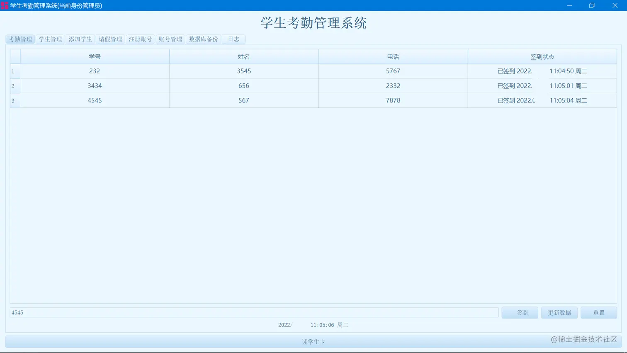Image resolution: width=627 pixels, height=353 pixels.
Task: Select name cell 3545
Action: (244, 71)
